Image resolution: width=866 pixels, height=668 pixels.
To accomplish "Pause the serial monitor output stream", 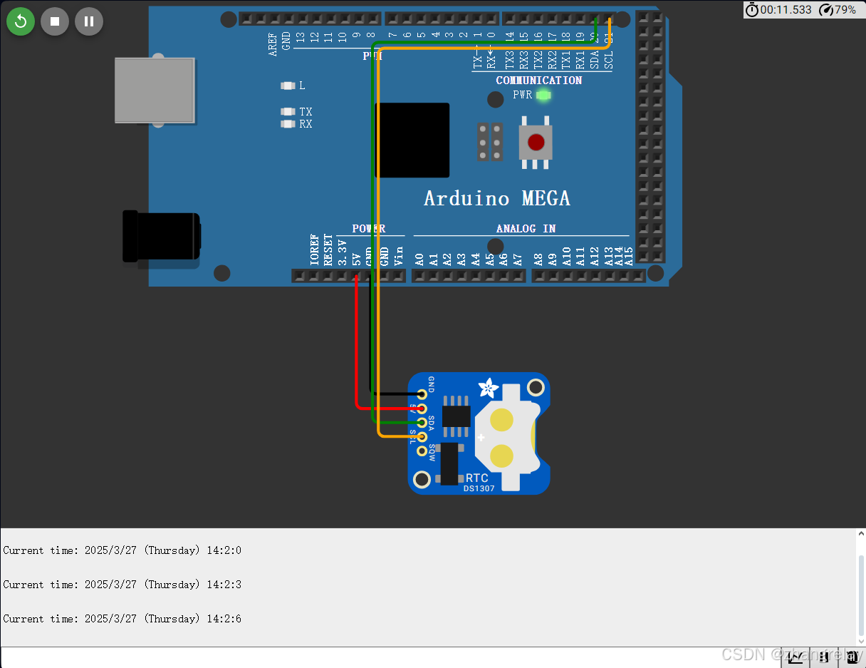I will [825, 657].
